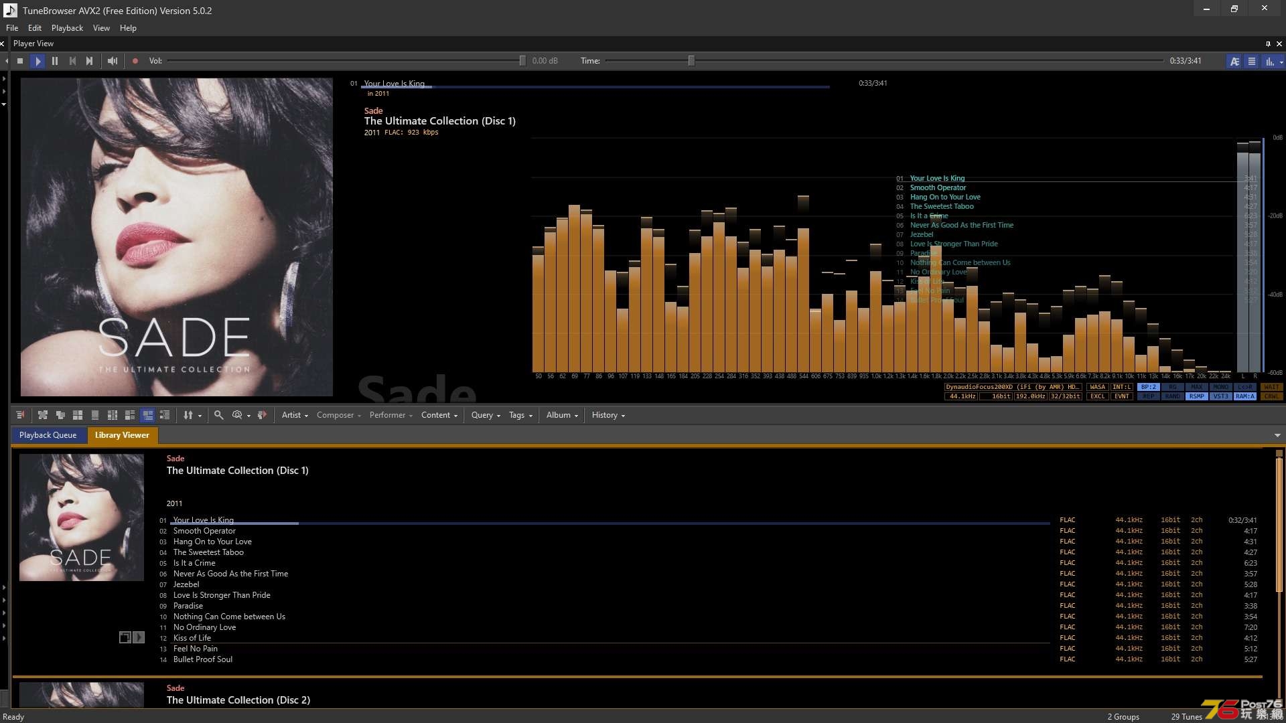Click the volume slider handle
Image resolution: width=1286 pixels, height=723 pixels.
tap(522, 61)
